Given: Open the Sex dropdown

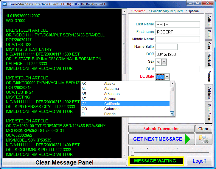Looking at the screenshot, I should tap(164, 62).
